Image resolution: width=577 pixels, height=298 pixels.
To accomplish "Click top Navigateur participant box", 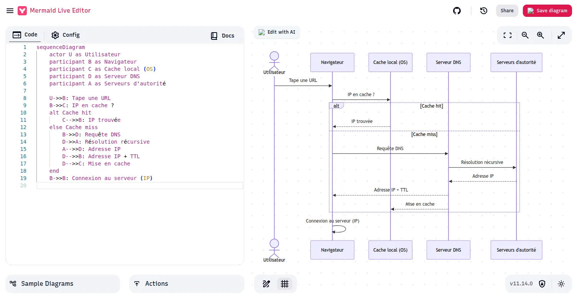I will click(332, 62).
